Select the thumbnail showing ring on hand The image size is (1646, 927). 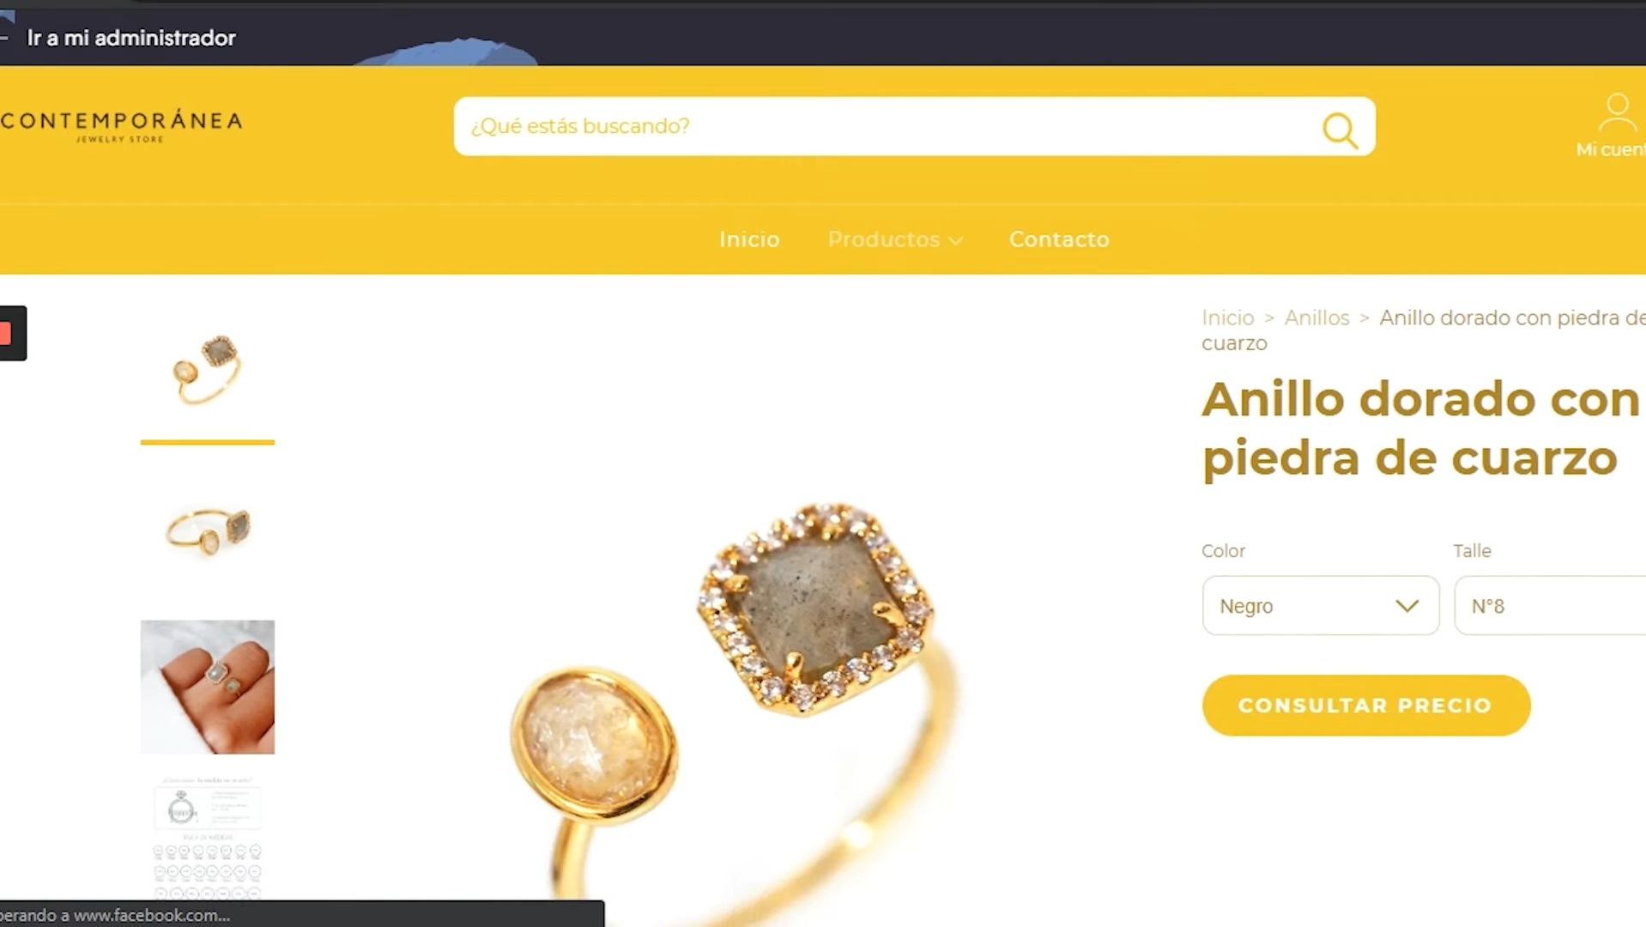point(208,687)
